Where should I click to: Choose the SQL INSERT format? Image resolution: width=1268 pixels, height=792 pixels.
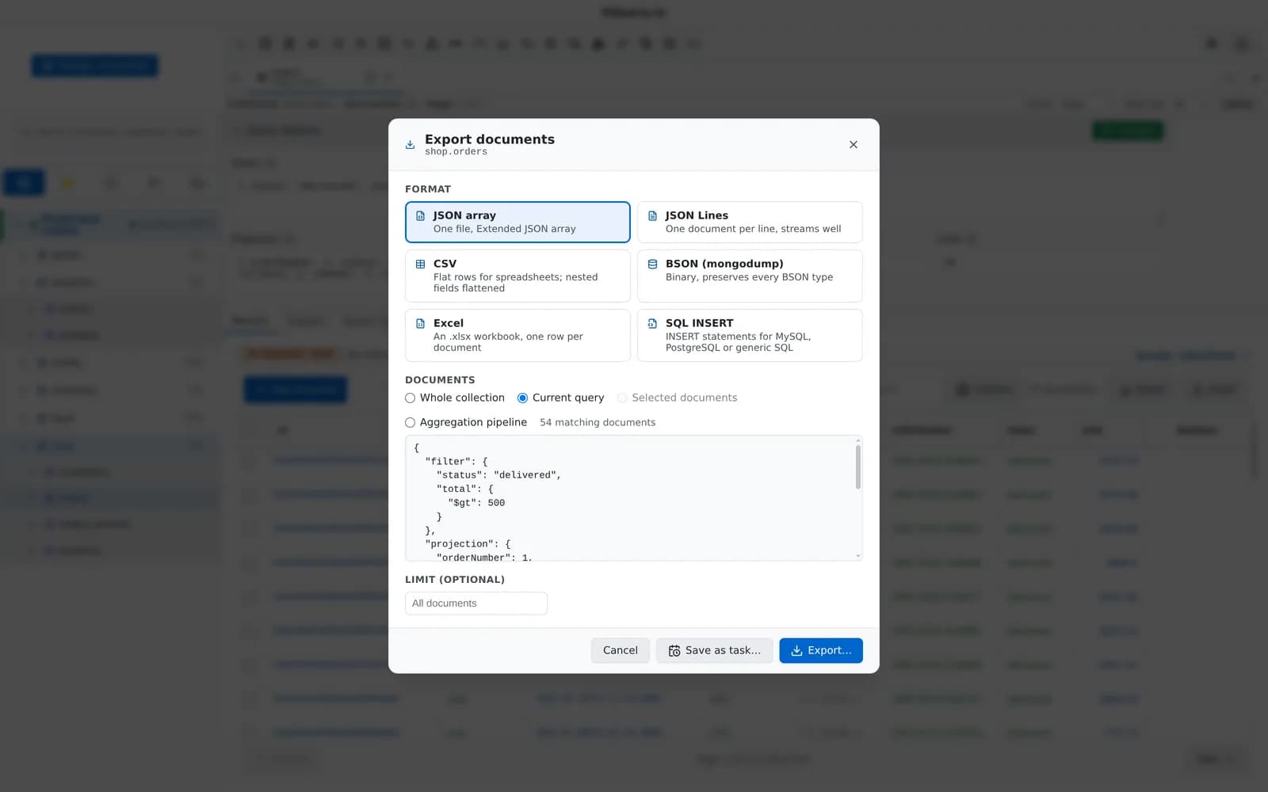(750, 335)
